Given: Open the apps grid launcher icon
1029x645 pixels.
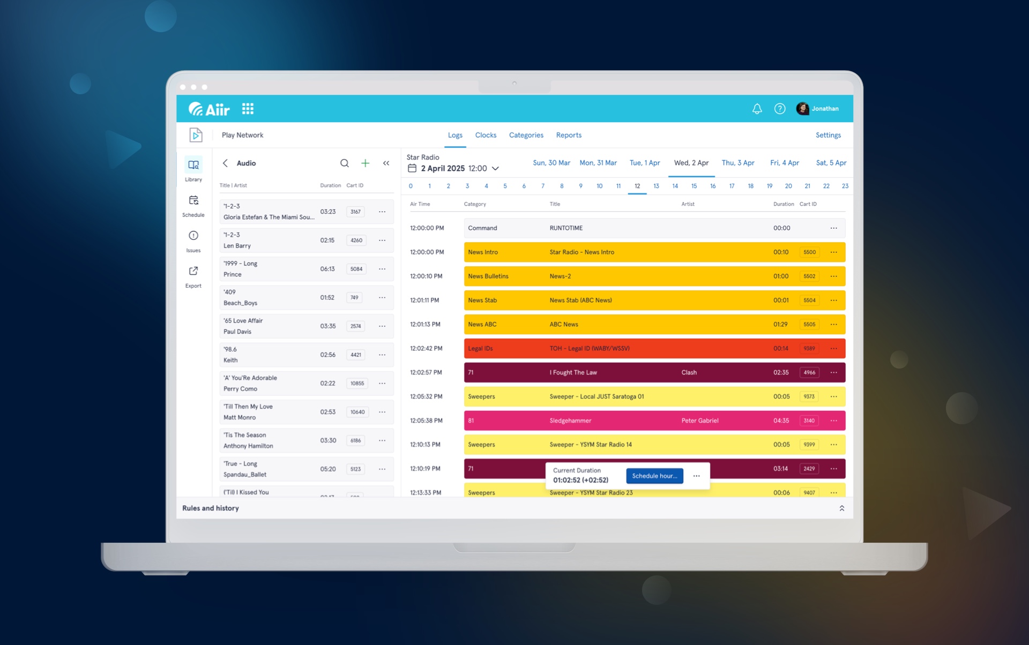Looking at the screenshot, I should [248, 109].
